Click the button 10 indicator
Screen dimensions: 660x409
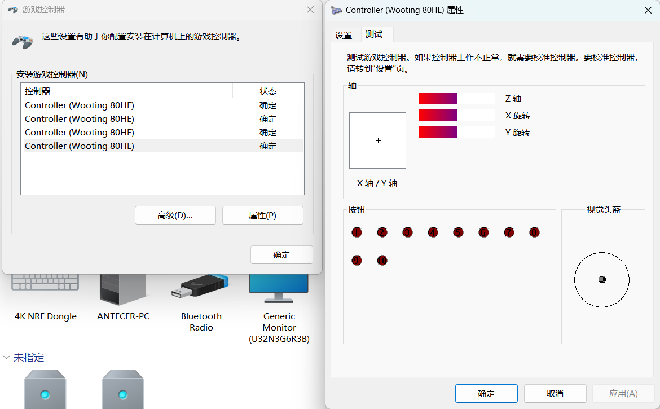382,260
